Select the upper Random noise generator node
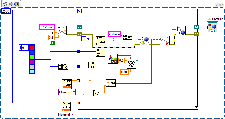 point(67,84)
